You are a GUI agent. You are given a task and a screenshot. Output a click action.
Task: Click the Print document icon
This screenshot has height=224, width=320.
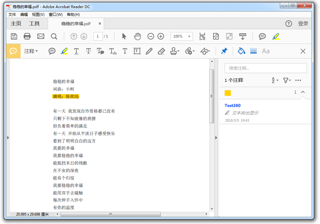(x=27, y=36)
